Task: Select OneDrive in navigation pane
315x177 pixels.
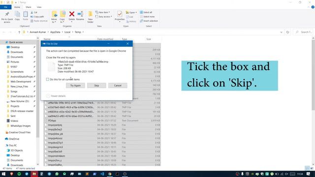Action: [x=14, y=139]
